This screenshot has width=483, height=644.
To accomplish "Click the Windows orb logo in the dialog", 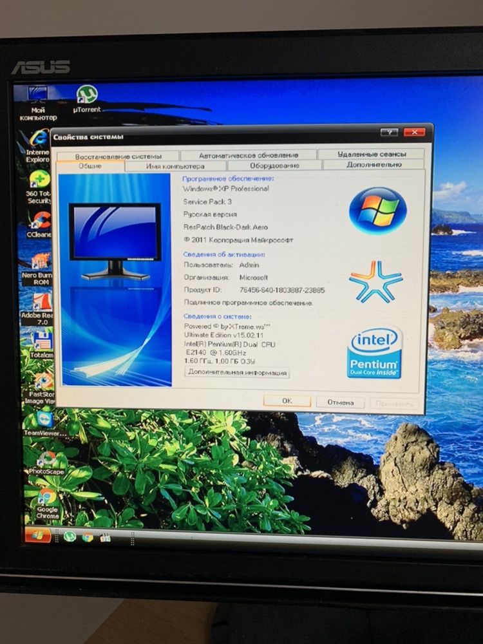I will pyautogui.click(x=377, y=211).
